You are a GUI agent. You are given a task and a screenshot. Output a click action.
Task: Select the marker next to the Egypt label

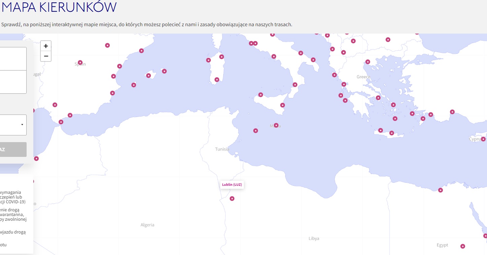(463, 246)
